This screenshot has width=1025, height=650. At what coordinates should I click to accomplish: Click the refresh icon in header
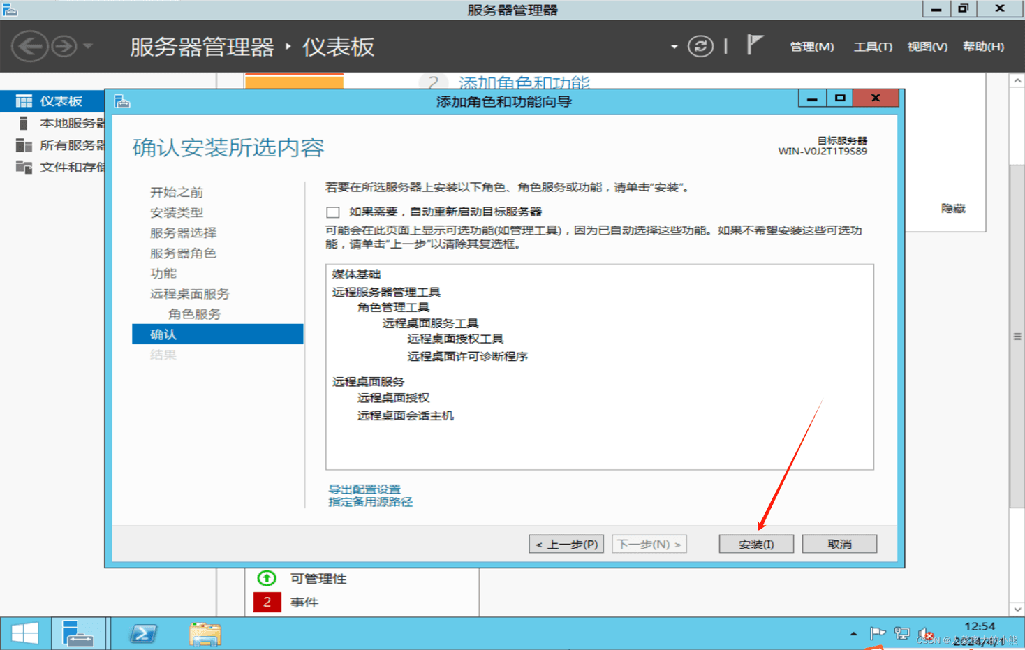(700, 47)
